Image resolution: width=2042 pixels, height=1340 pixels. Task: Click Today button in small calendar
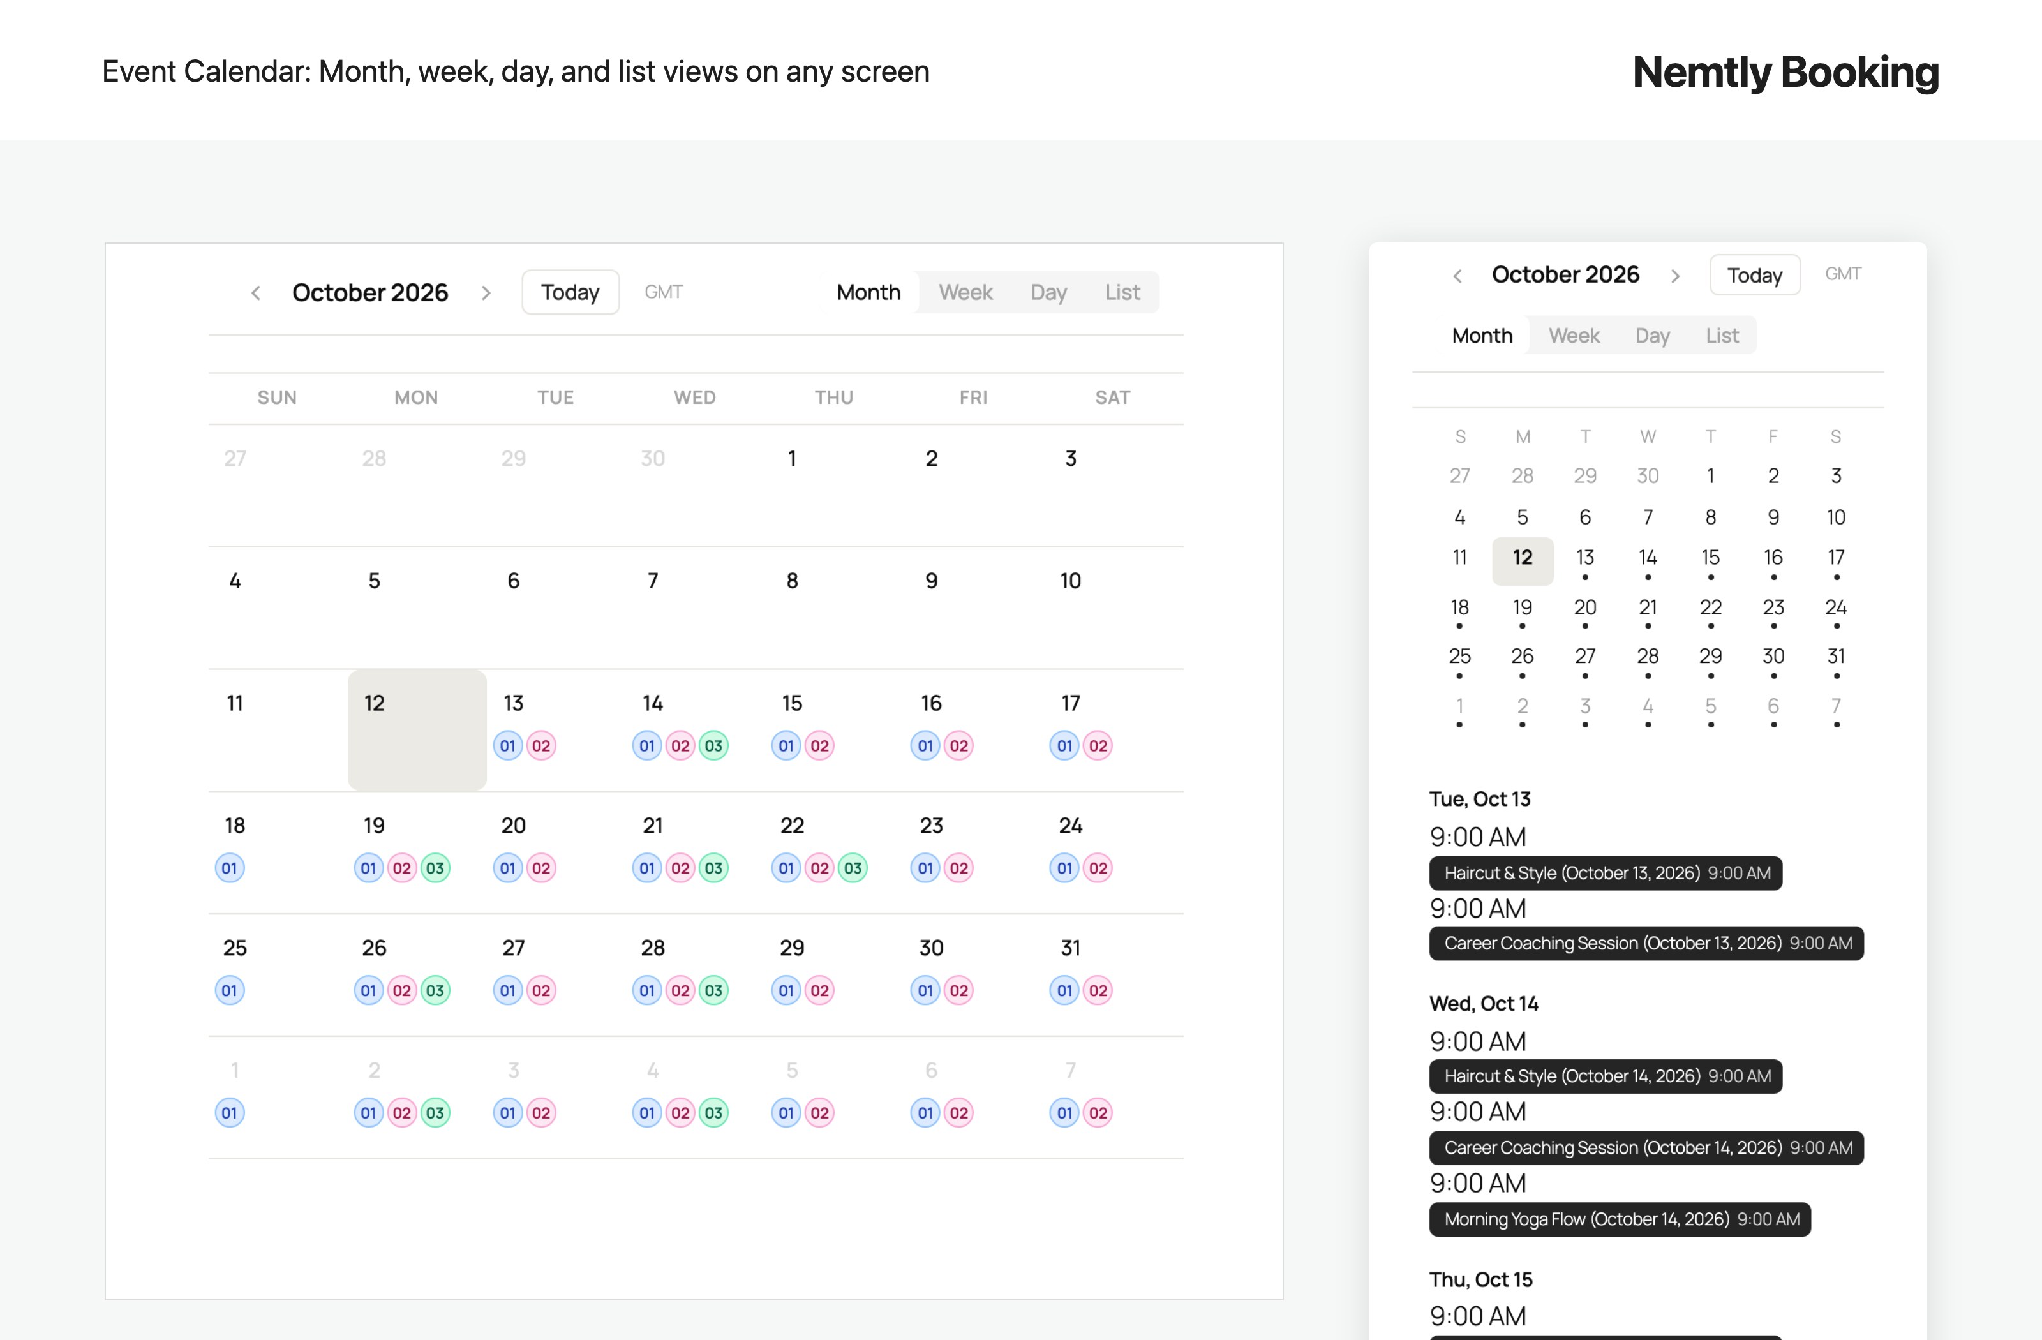tap(1755, 276)
